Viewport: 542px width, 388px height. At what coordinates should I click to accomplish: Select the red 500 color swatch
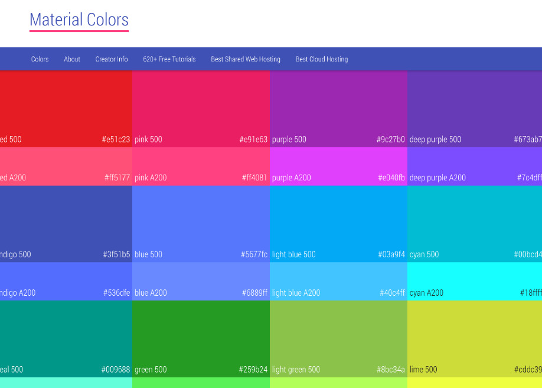[x=66, y=109]
